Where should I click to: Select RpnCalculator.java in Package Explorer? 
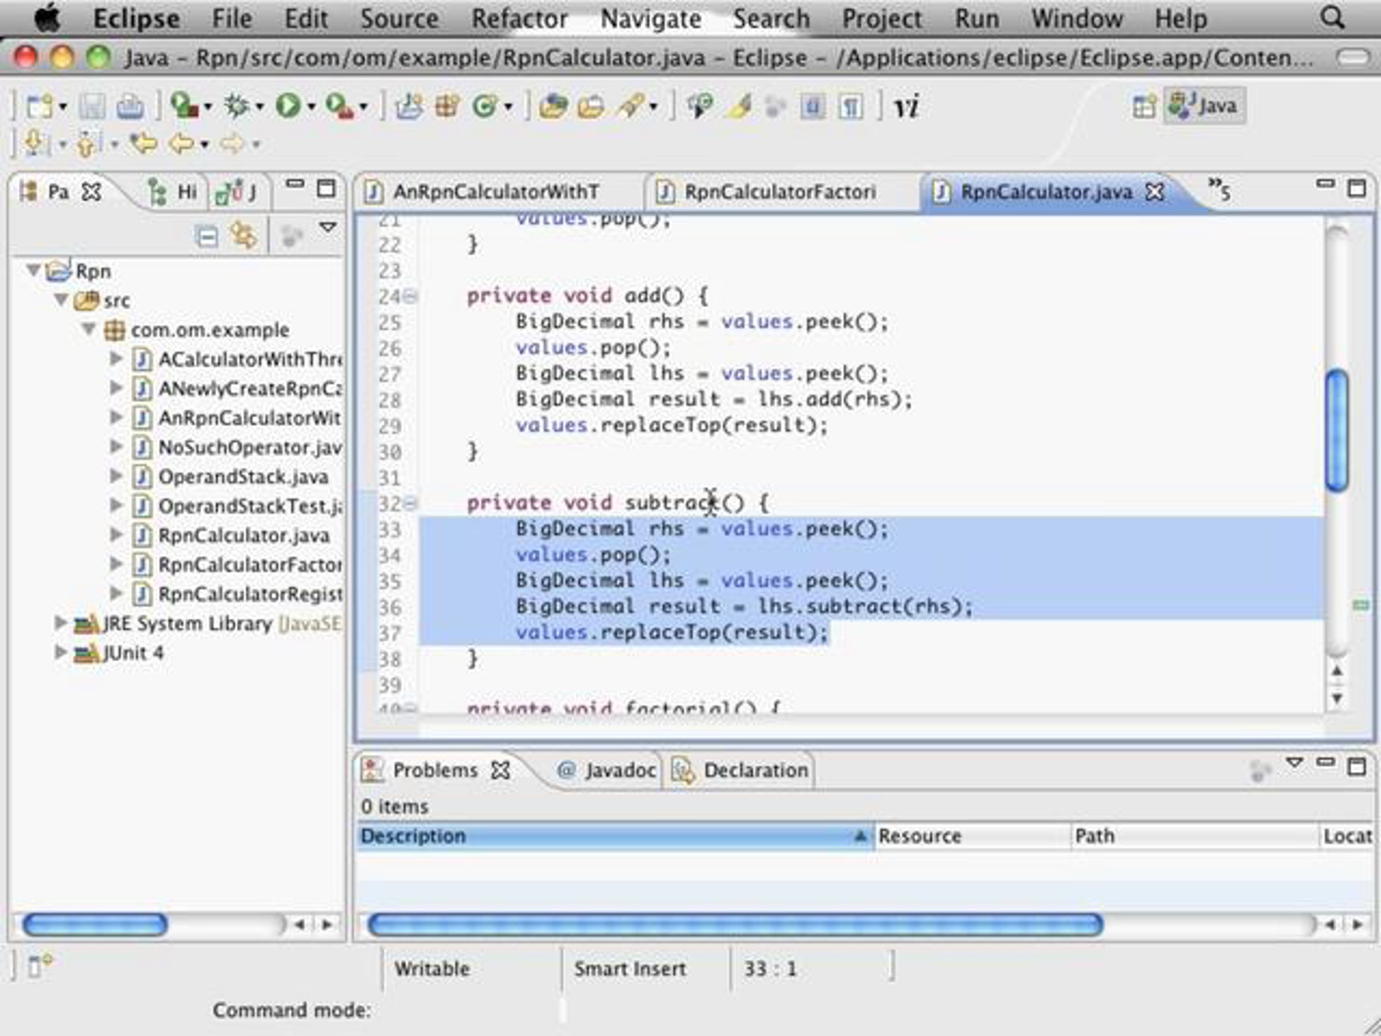pos(243,535)
